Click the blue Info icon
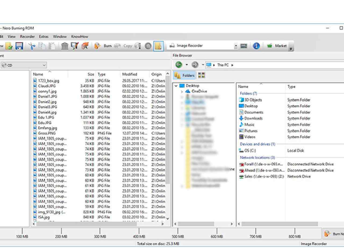The height and width of the screenshot is (249, 344). click(x=256, y=46)
